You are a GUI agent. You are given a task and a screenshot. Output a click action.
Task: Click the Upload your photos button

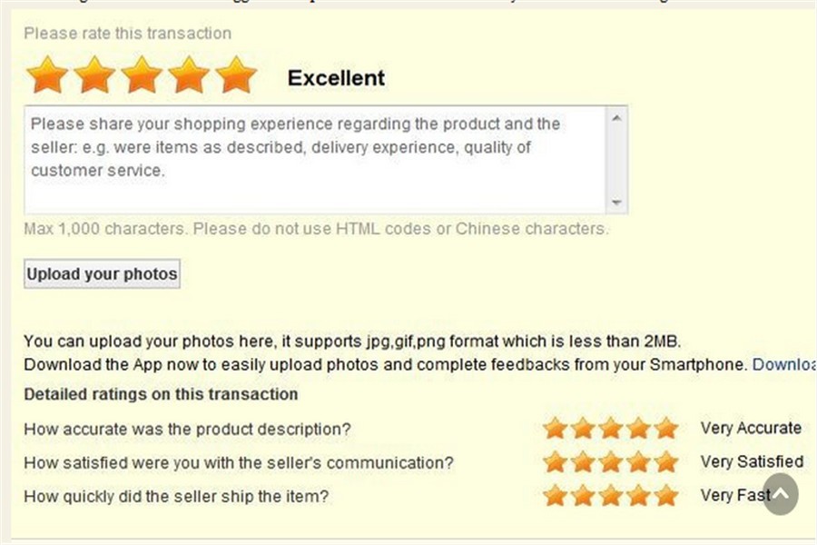tap(102, 273)
